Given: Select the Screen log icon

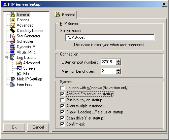Looking at the screenshot, I should point(19,68).
